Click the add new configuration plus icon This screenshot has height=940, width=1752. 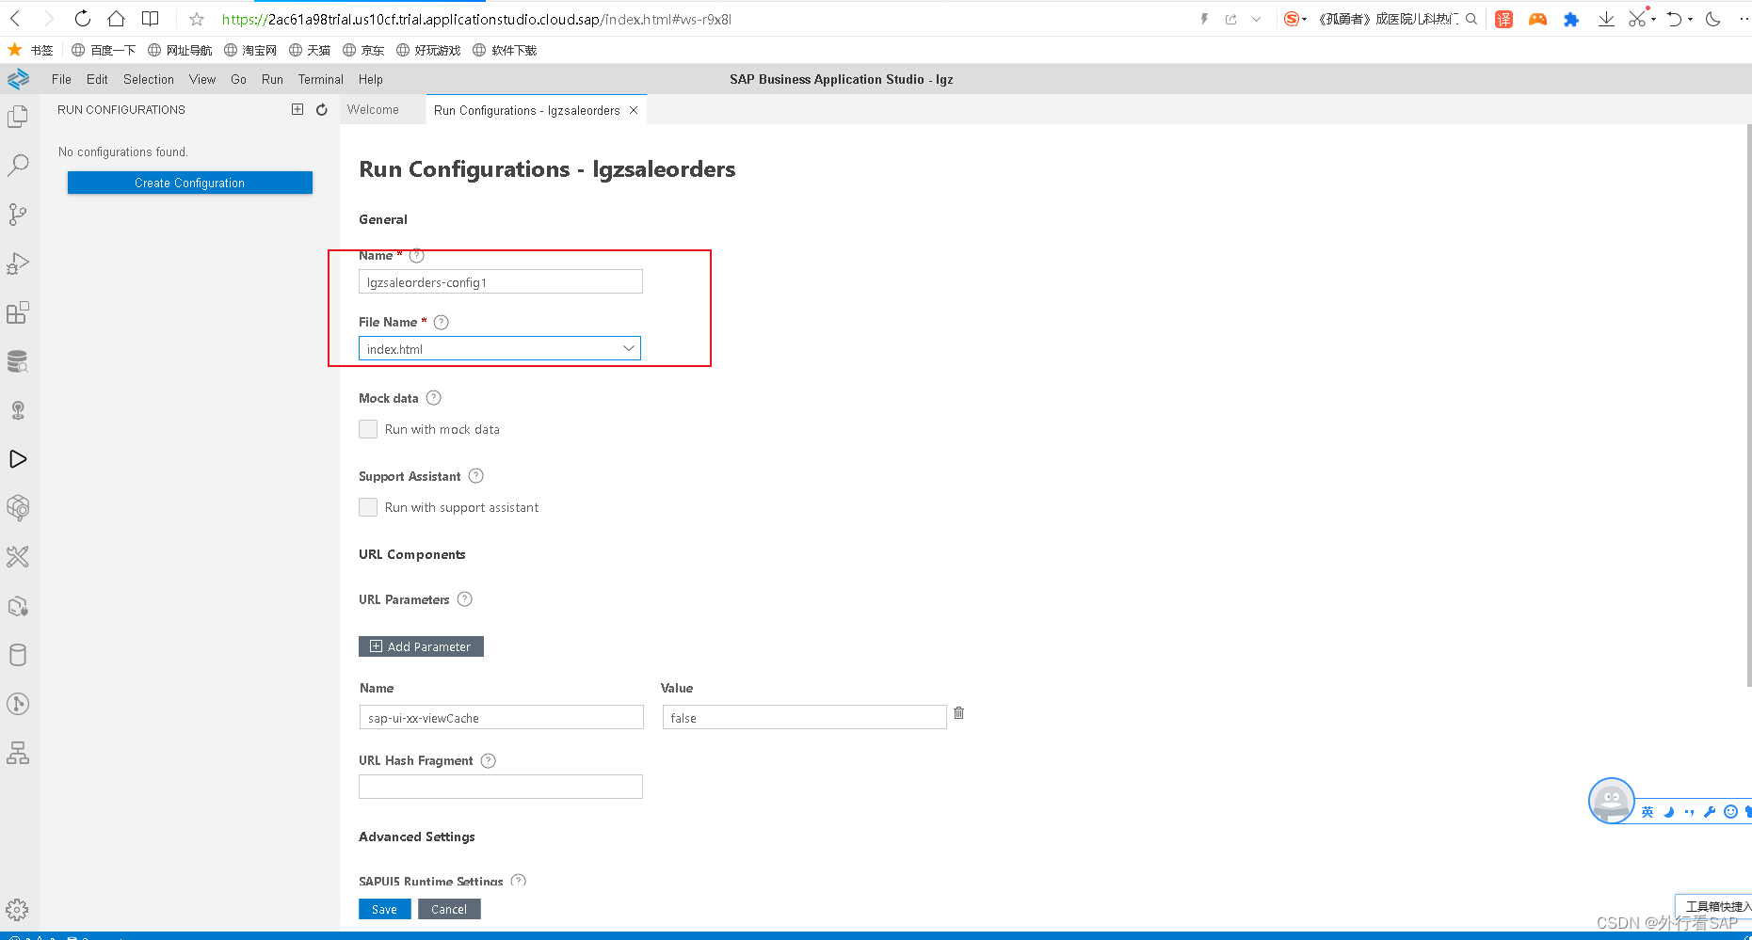click(297, 109)
